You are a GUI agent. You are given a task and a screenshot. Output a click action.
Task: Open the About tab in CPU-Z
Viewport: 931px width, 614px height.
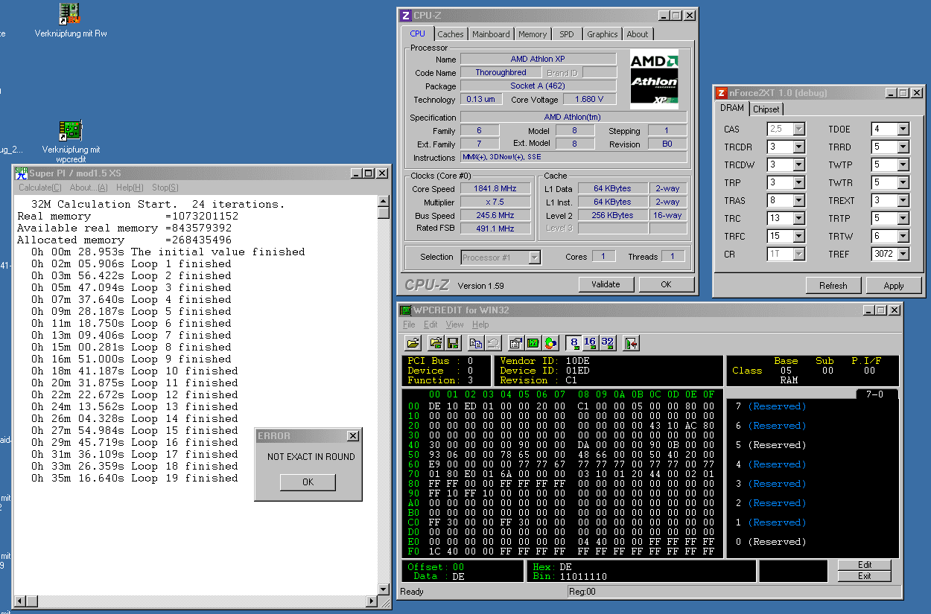click(638, 34)
